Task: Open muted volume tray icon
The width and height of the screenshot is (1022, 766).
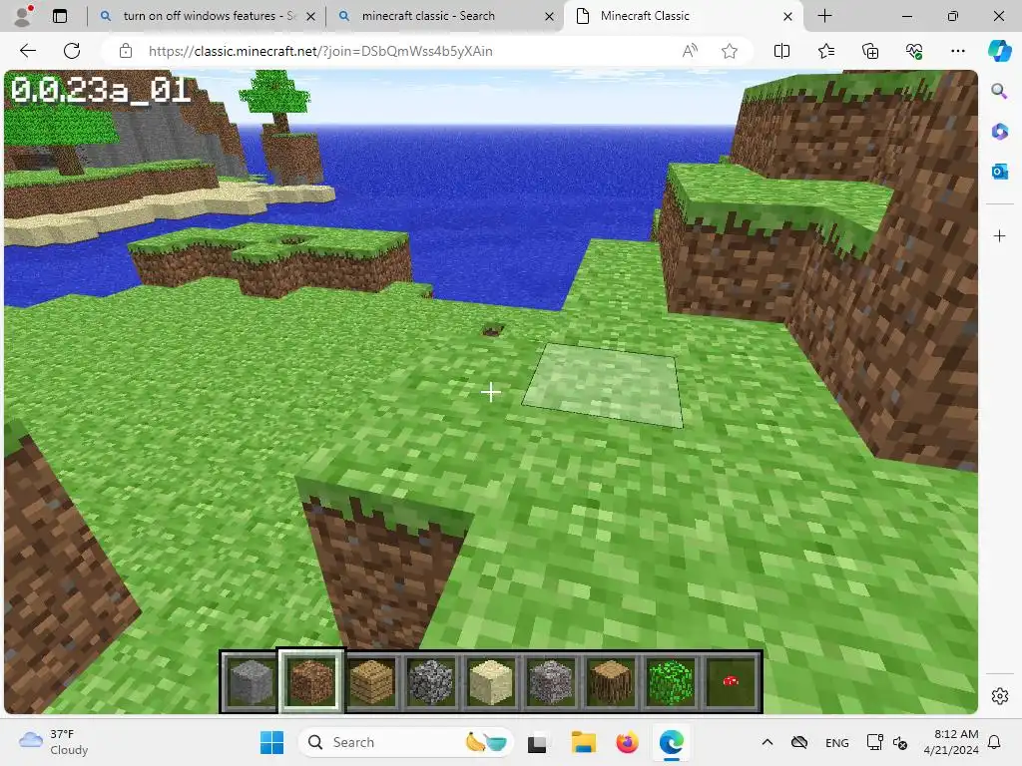Action: 900,742
